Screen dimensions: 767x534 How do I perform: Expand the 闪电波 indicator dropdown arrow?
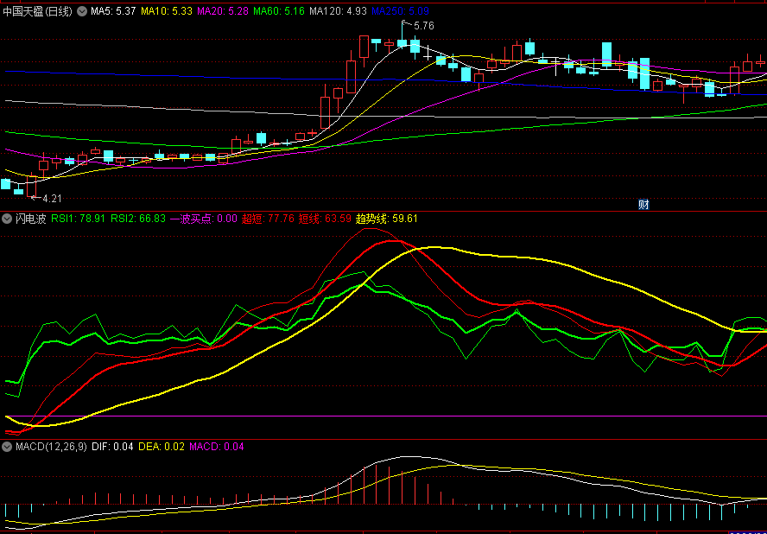pos(8,219)
